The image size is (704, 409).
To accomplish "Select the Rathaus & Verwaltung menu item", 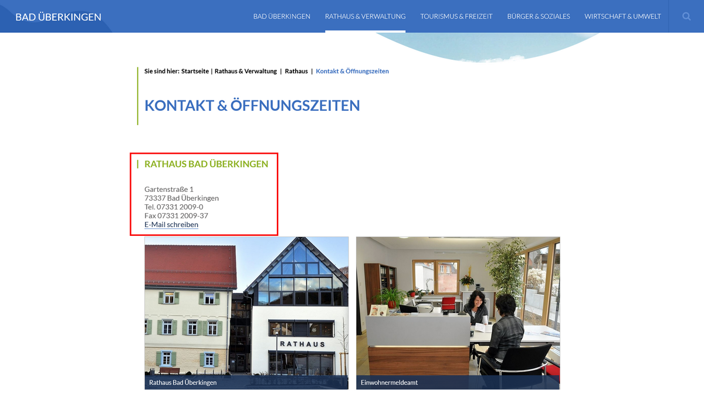I will [365, 16].
